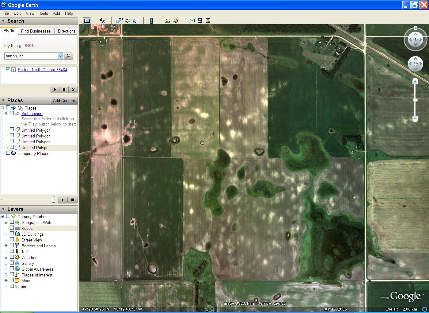The width and height of the screenshot is (429, 313).
Task: Enable the Weather layer checkbox
Action: [x=12, y=257]
